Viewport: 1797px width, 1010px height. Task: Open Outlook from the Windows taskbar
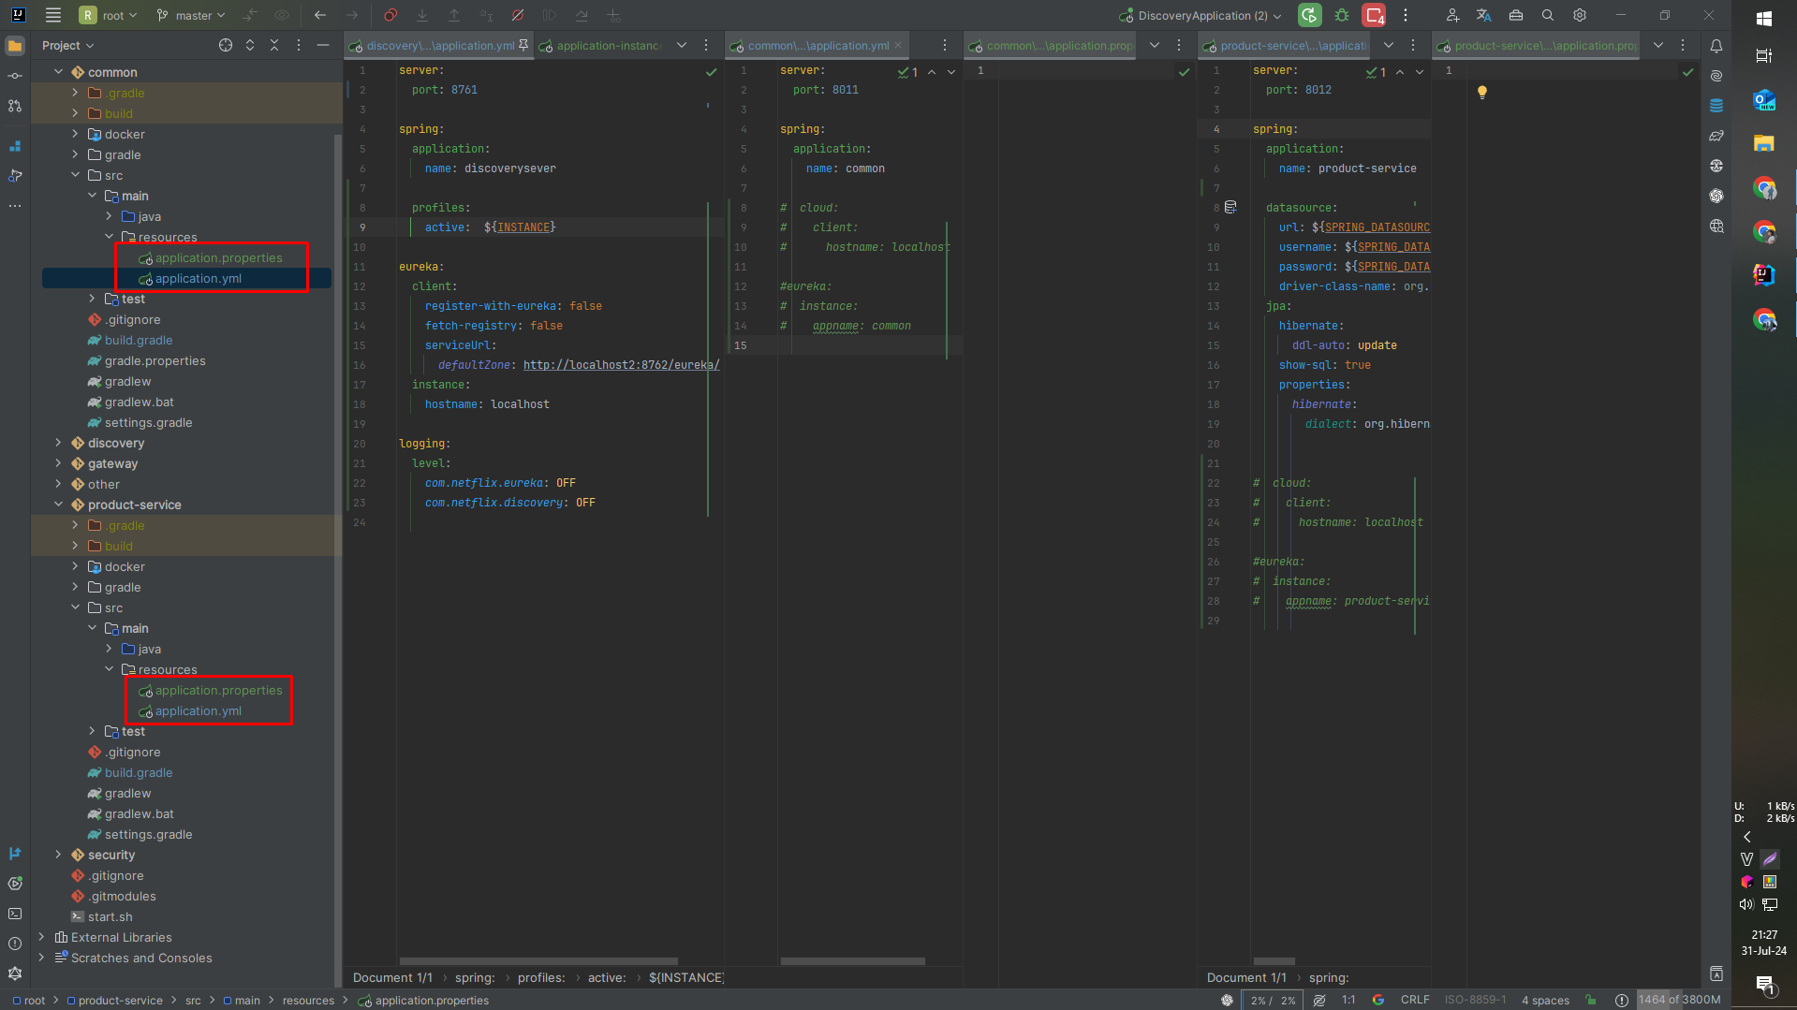coord(1764,100)
